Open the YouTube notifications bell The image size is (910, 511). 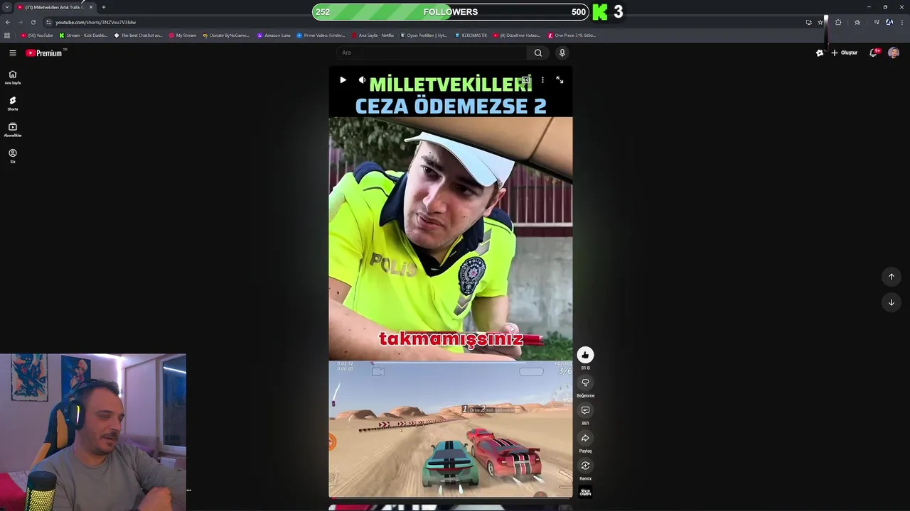[x=874, y=53]
